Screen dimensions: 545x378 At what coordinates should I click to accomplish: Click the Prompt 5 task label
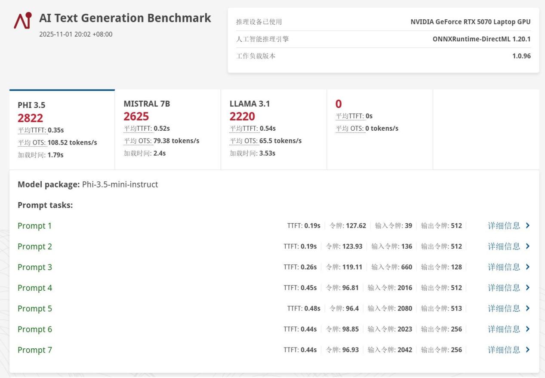click(x=35, y=308)
